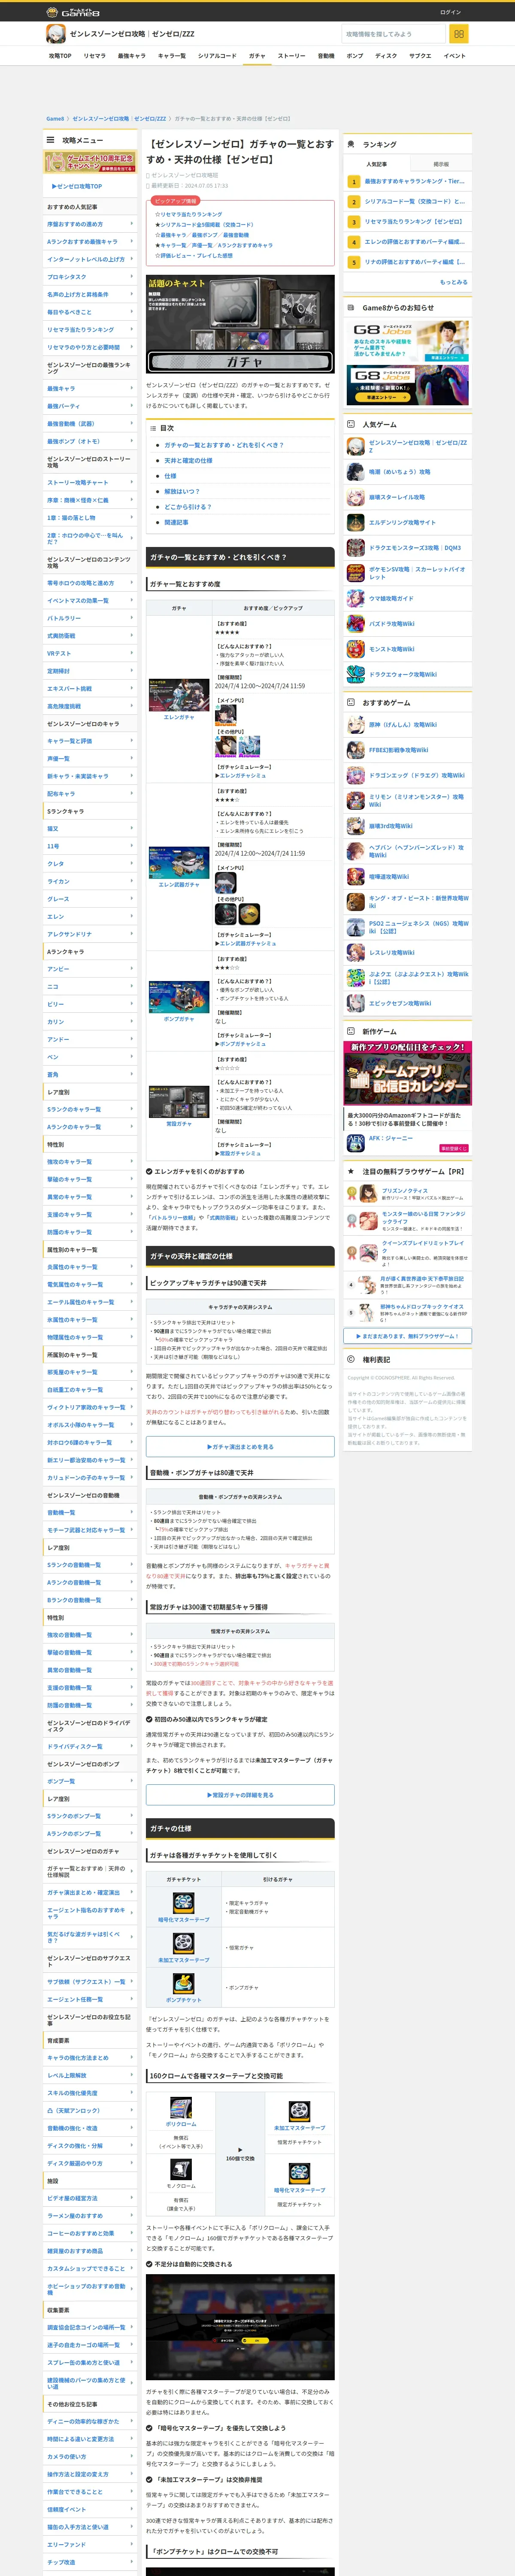The width and height of the screenshot is (515, 2576).
Task: Click the 話題のキャスト ガチャ banner image
Action: click(240, 325)
